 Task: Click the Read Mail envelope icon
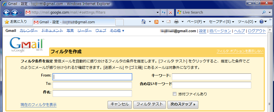169,22
